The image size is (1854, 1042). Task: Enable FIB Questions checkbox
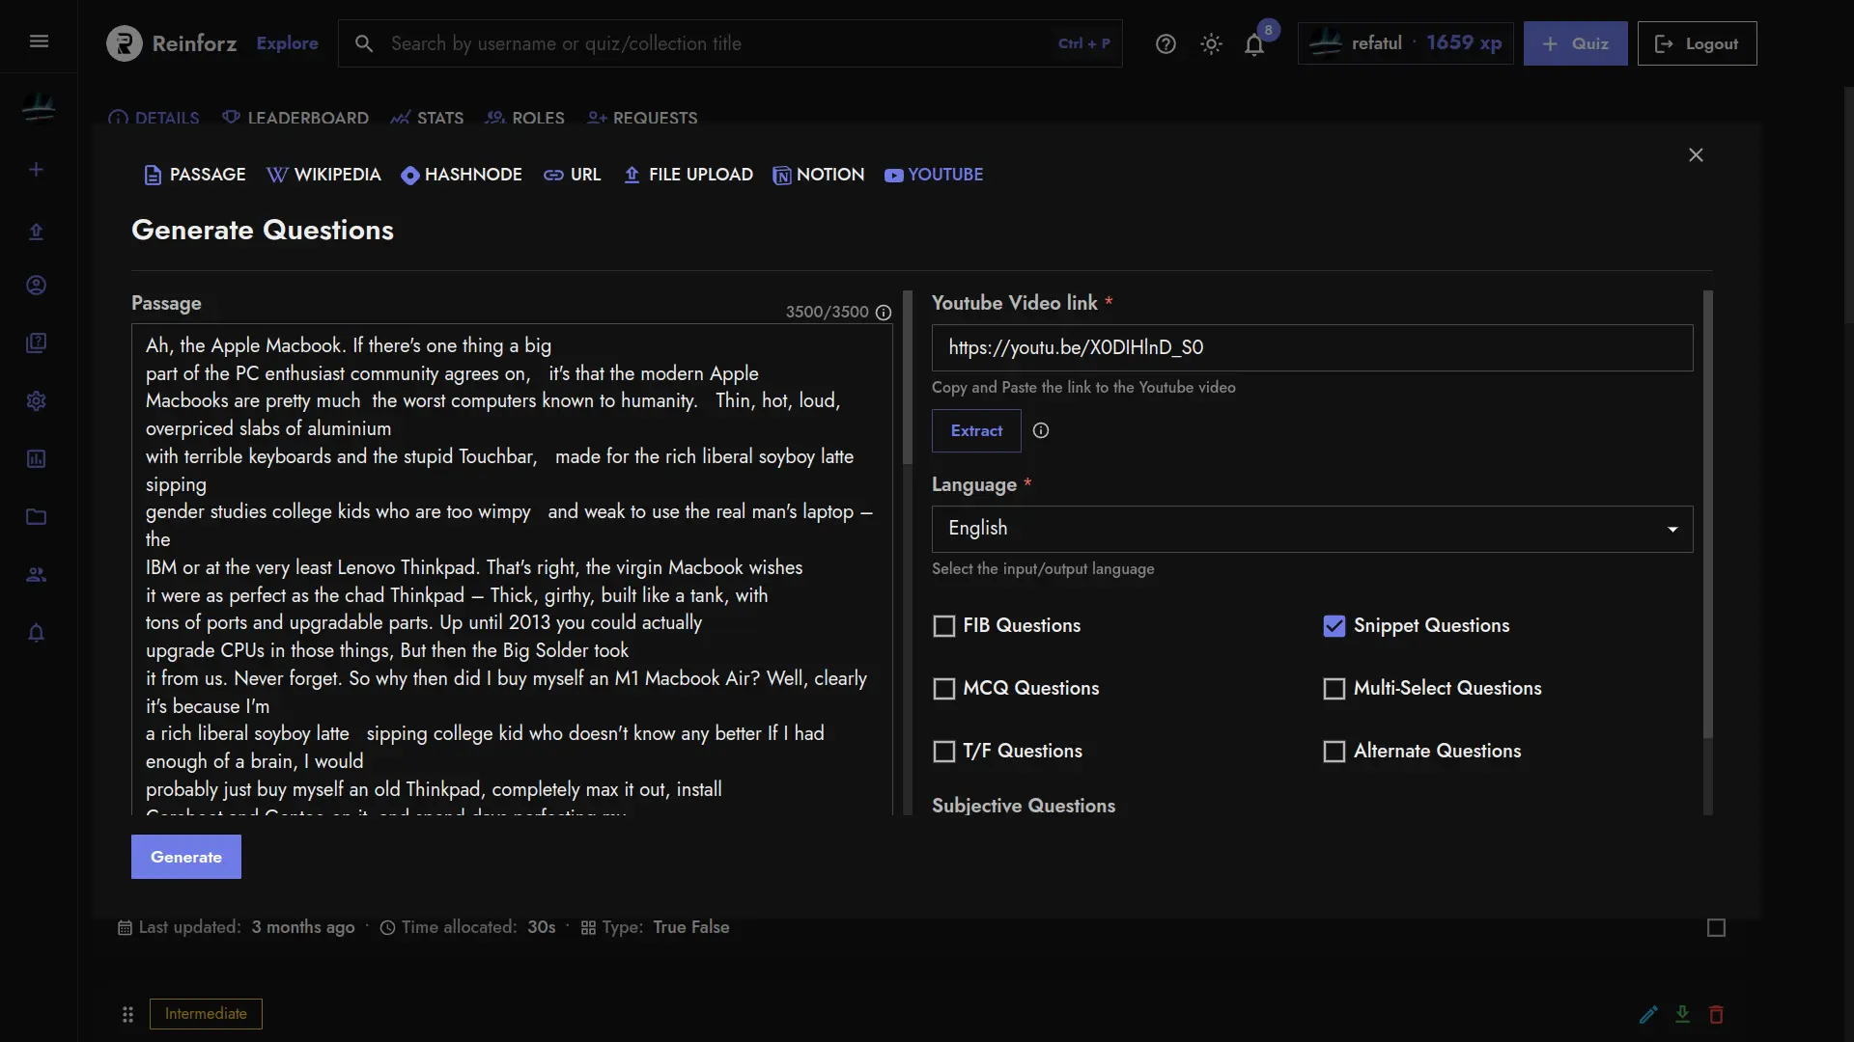(944, 626)
